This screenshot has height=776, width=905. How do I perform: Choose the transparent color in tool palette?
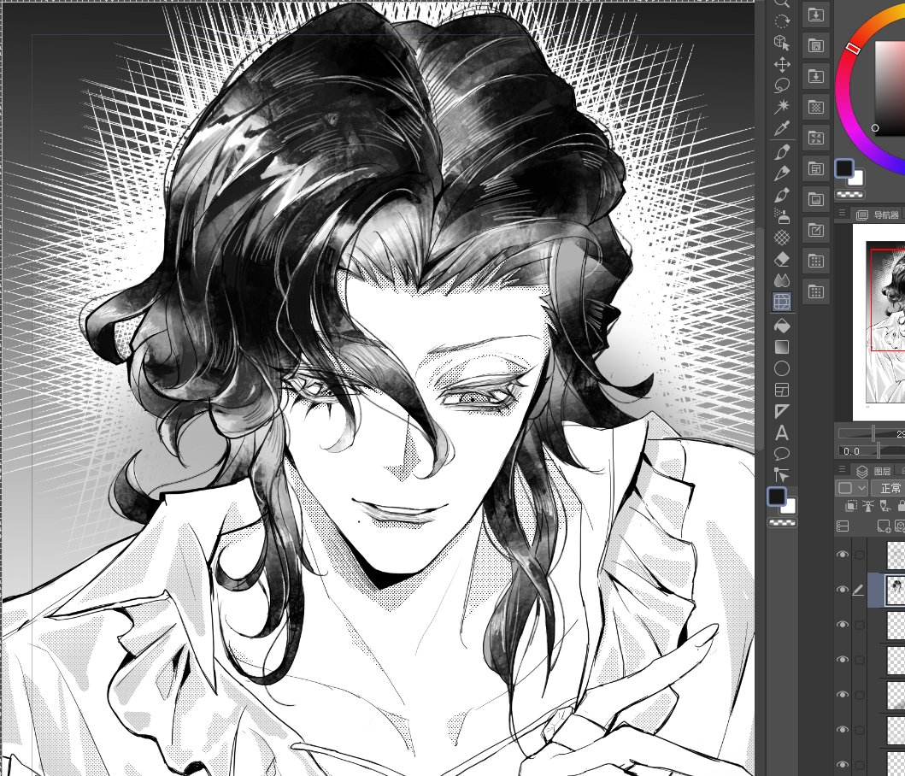[x=781, y=522]
